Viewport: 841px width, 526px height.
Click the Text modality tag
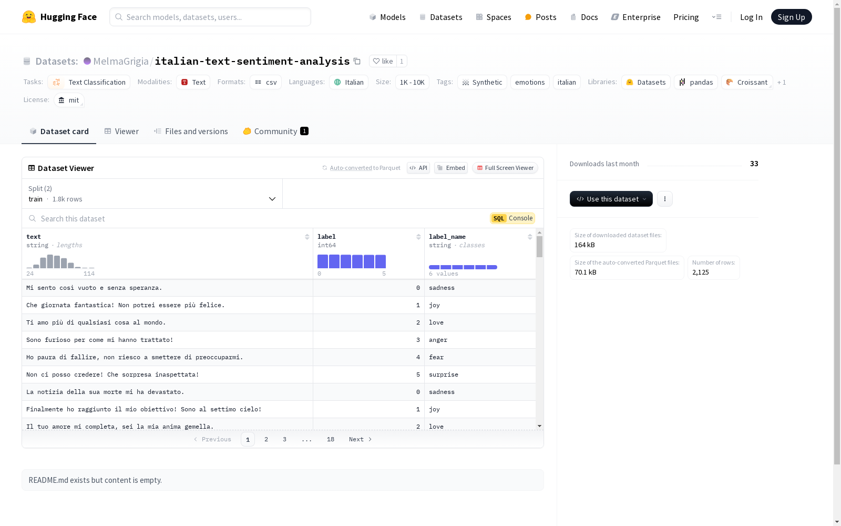[x=193, y=82]
